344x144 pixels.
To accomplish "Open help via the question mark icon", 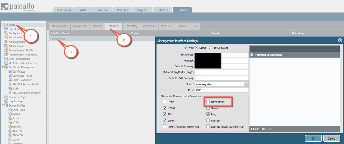I will tap(340, 40).
